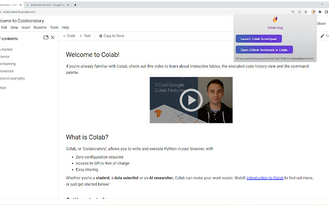
Task: Click the pencil edit icon
Action: tap(322, 36)
